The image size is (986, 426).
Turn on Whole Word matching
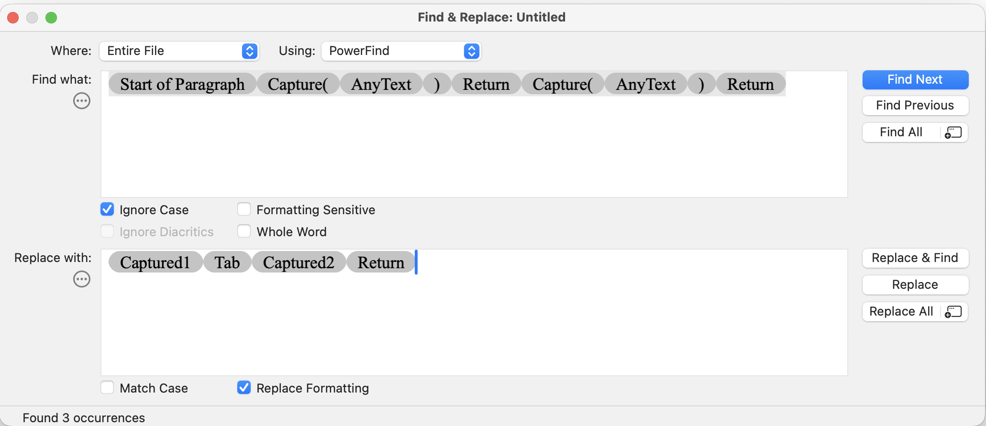[x=244, y=231]
